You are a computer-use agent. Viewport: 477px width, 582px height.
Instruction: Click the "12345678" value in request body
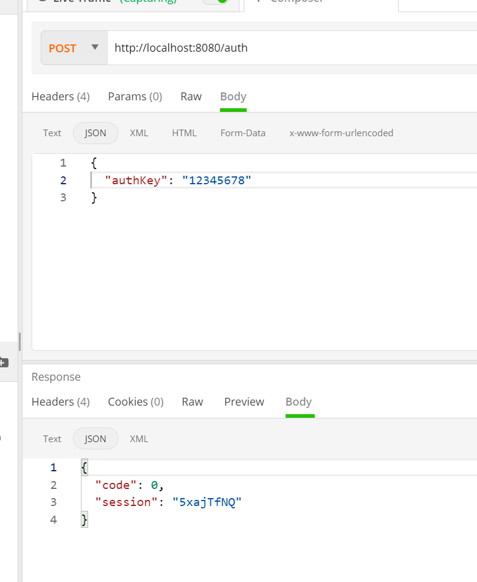coord(216,181)
